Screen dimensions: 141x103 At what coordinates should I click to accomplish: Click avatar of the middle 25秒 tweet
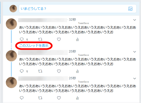tap(11, 56)
